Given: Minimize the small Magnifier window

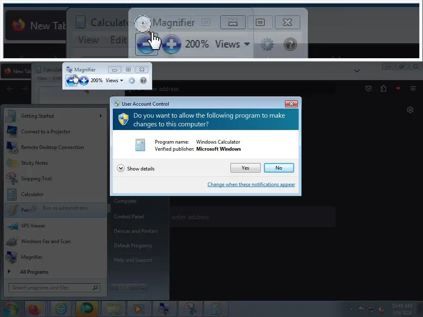Looking at the screenshot, I should tap(114, 70).
